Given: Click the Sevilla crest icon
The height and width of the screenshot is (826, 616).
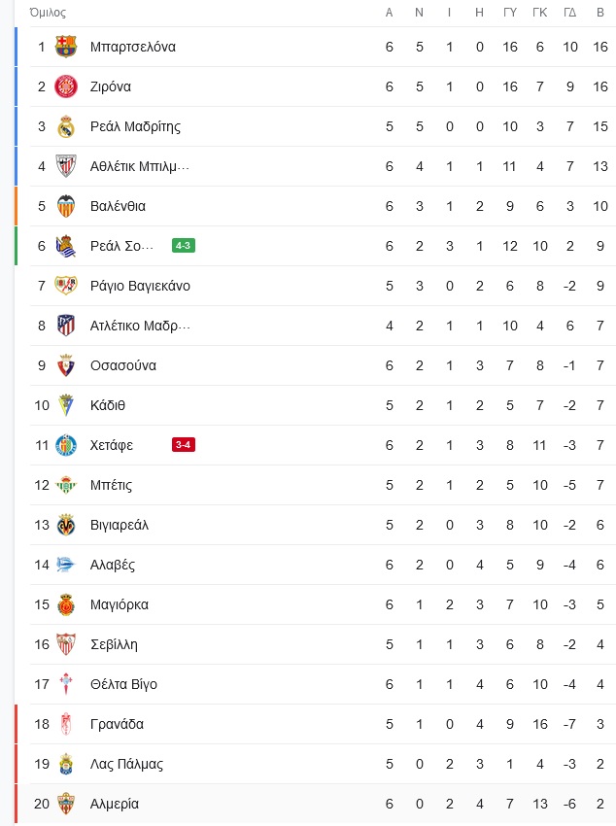Looking at the screenshot, I should point(66,644).
